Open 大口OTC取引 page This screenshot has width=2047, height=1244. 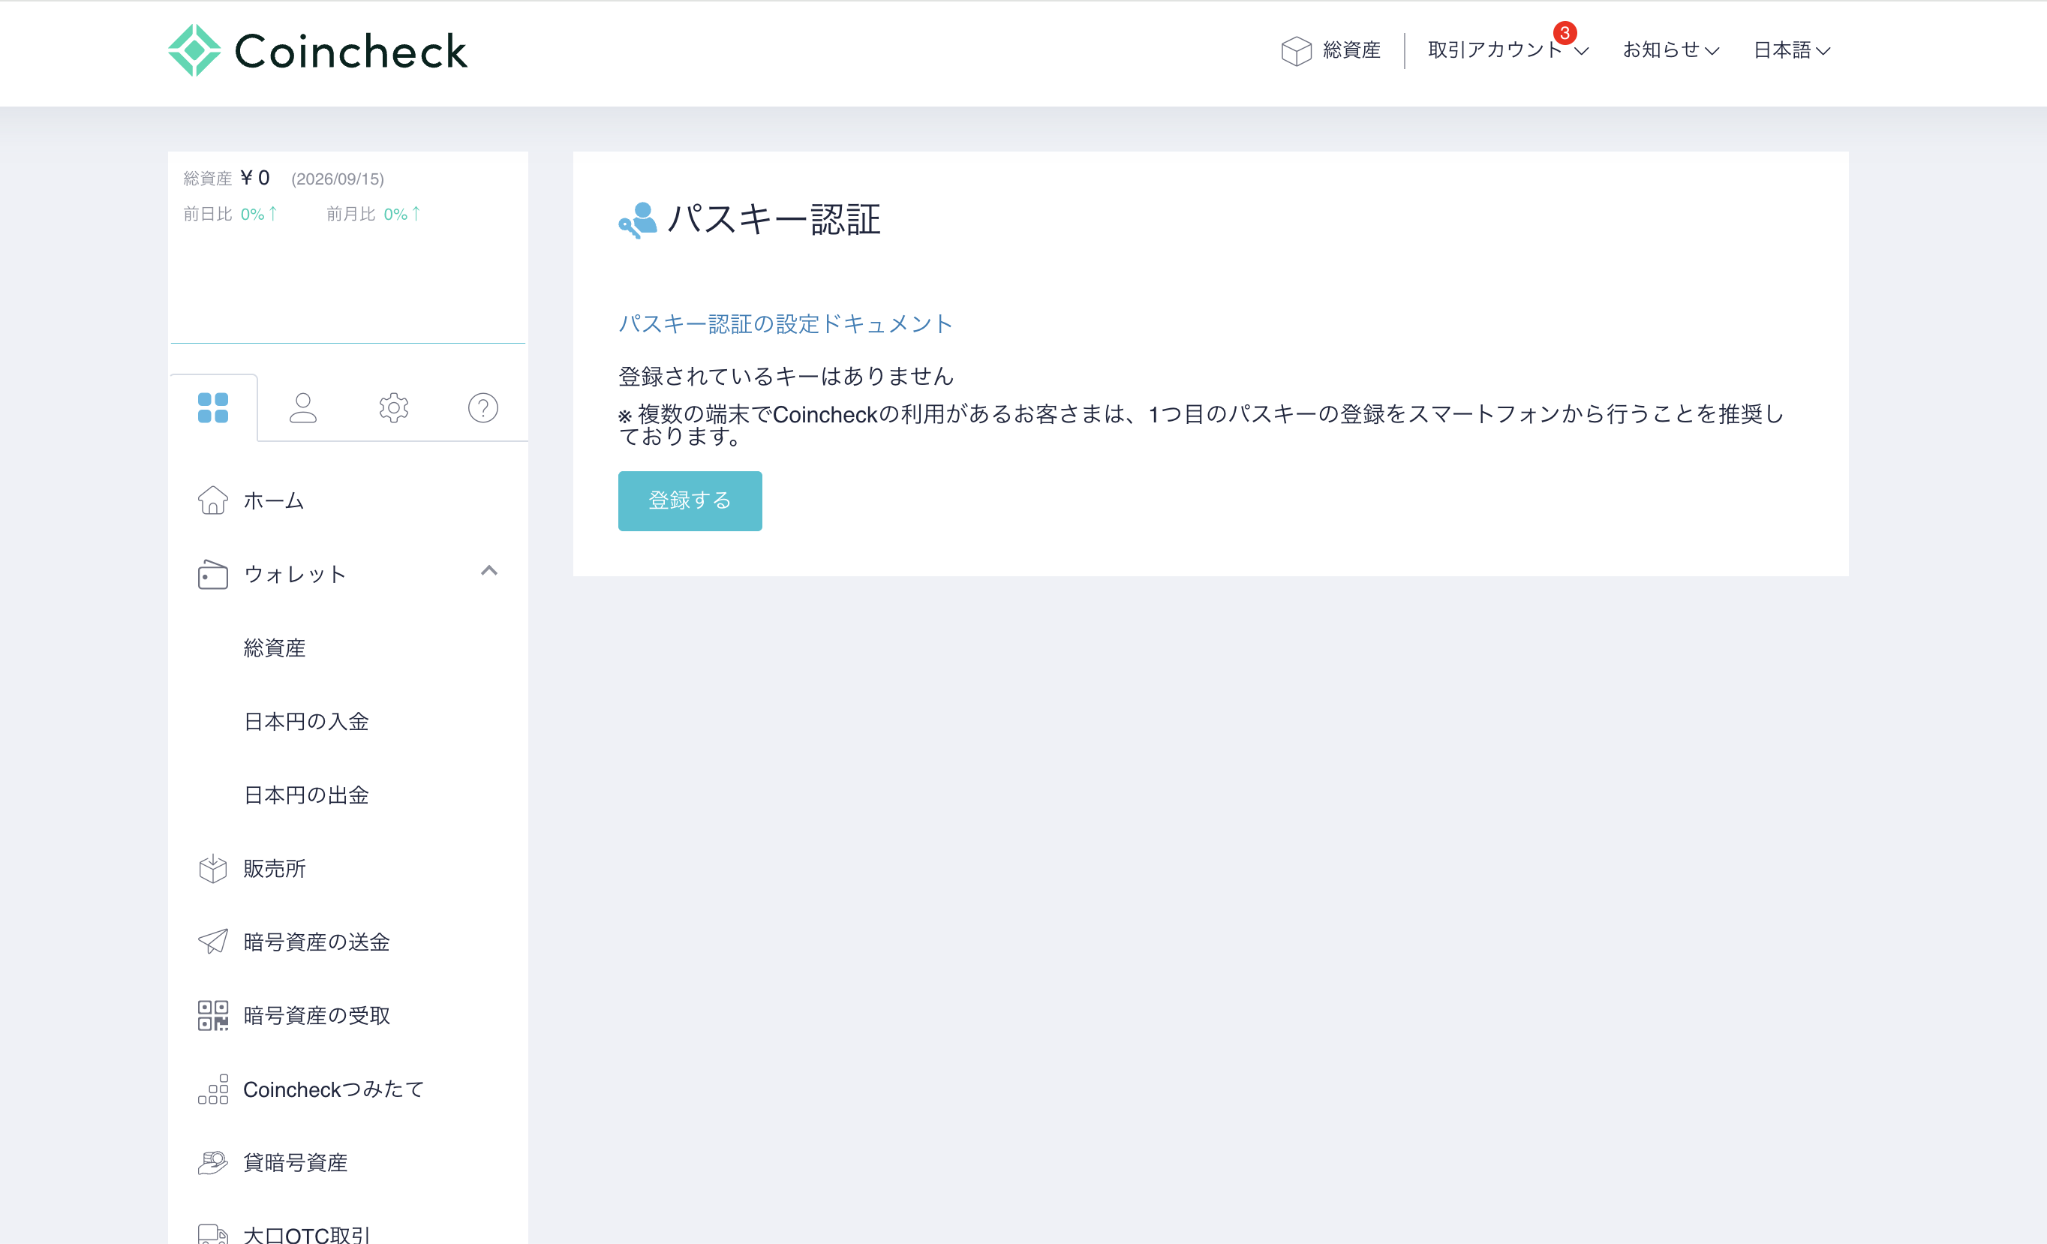point(307,1235)
